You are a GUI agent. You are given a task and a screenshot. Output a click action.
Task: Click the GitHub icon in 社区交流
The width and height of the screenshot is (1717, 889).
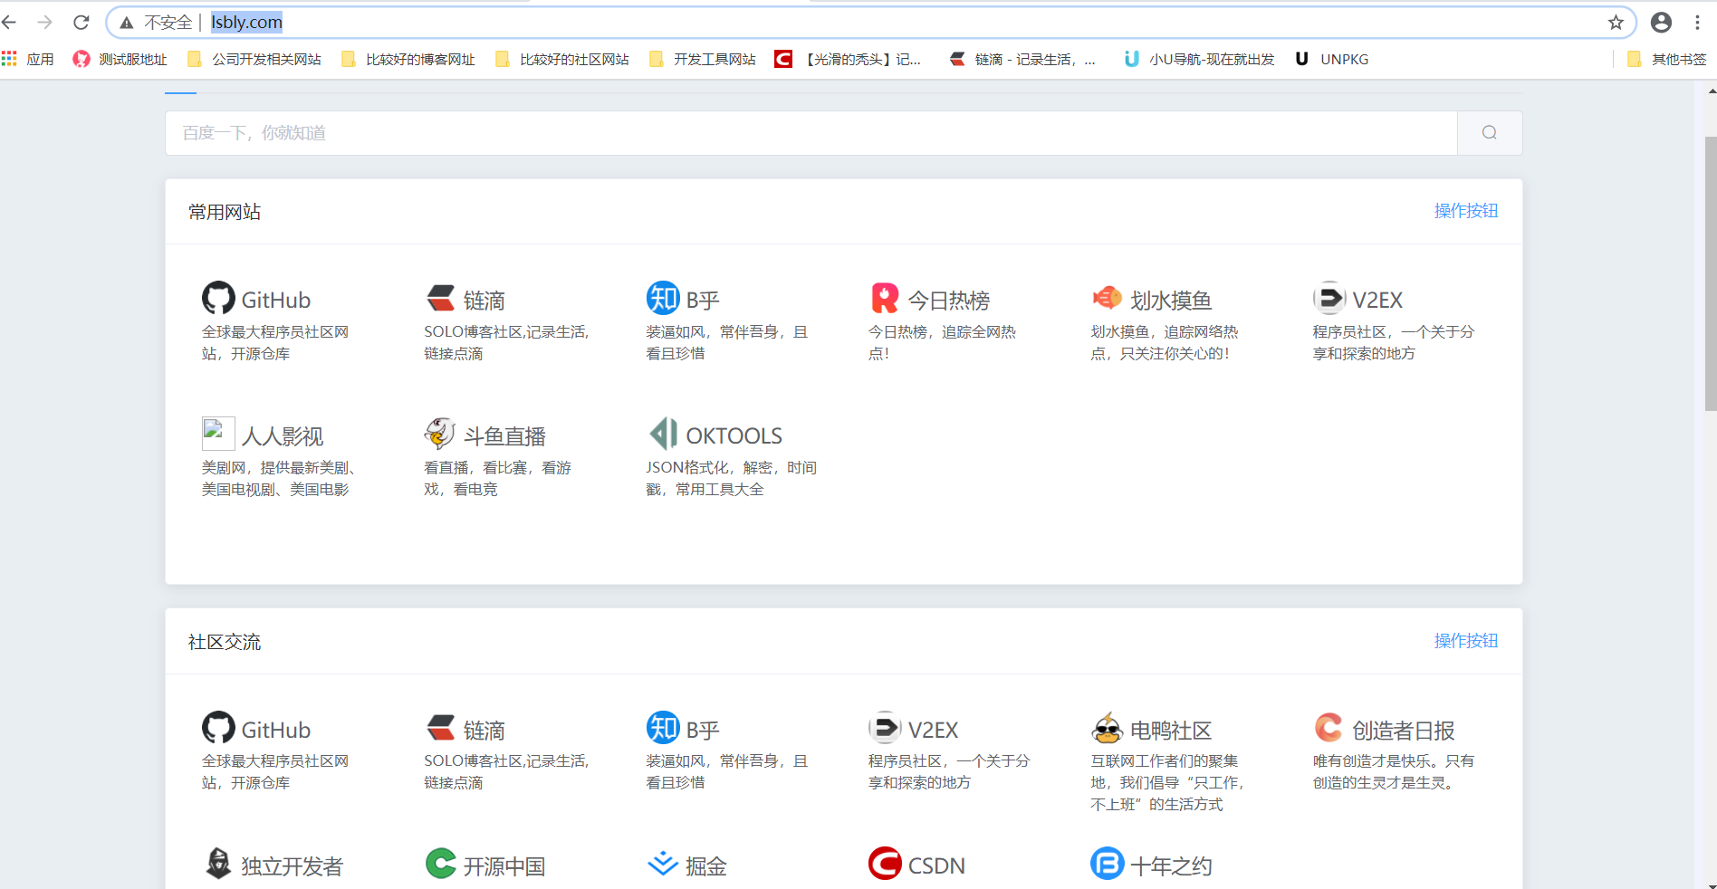pos(218,727)
